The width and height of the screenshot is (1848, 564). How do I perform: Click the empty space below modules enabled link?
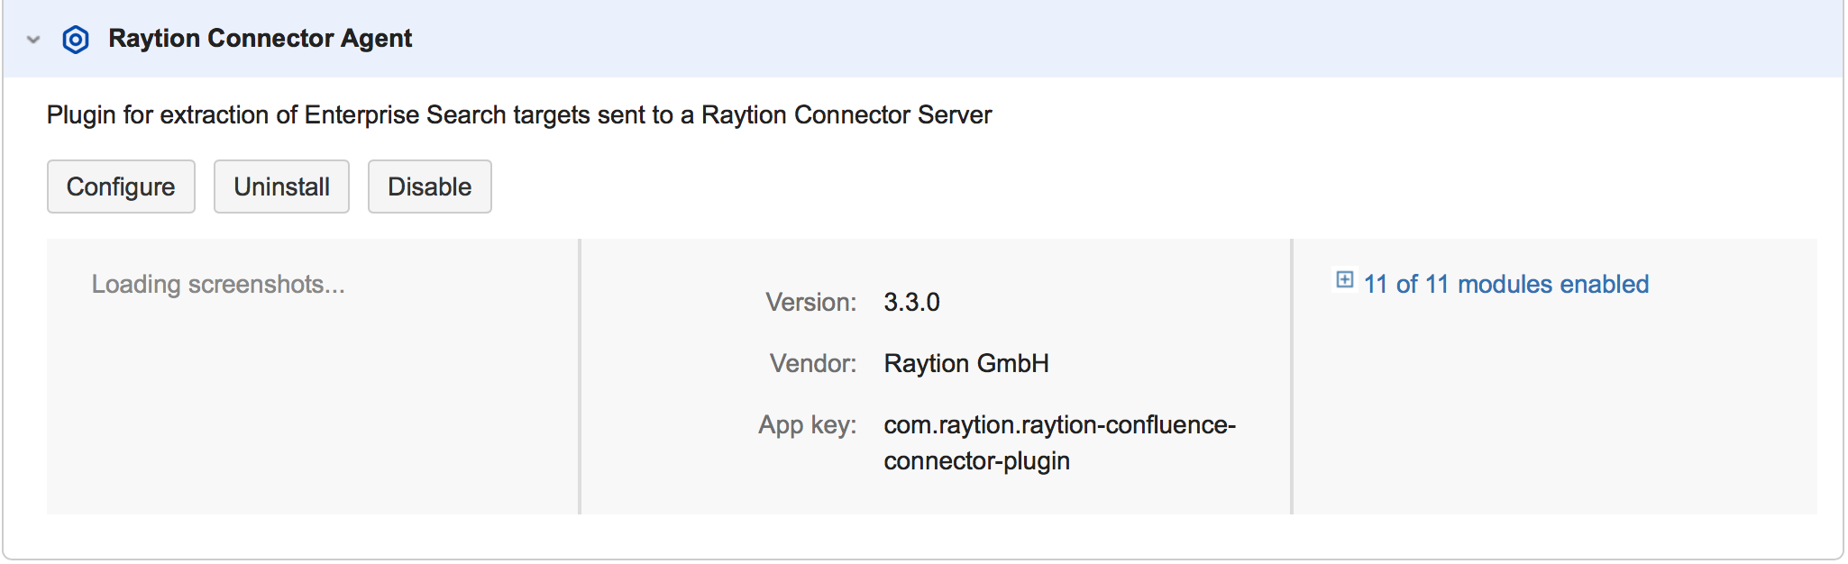pos(1551,414)
